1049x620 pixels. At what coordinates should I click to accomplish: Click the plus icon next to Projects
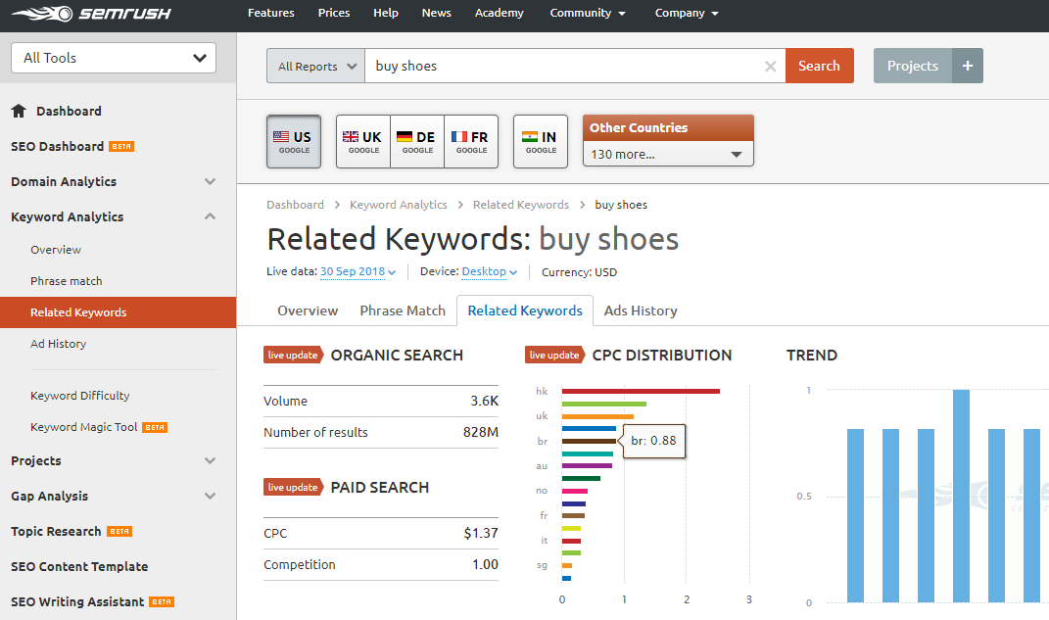(x=968, y=66)
